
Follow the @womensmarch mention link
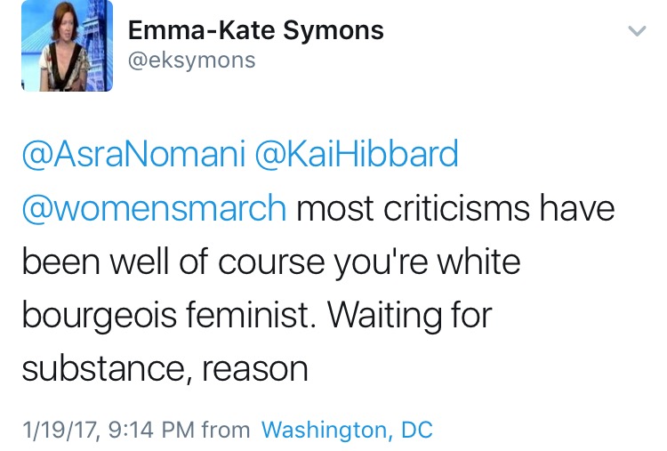[x=154, y=210]
